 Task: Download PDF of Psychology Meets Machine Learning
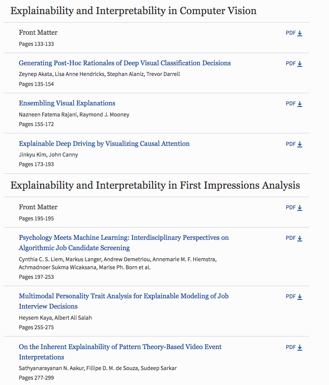click(294, 238)
